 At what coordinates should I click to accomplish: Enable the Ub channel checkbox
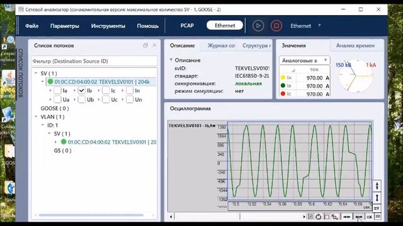tap(82, 99)
